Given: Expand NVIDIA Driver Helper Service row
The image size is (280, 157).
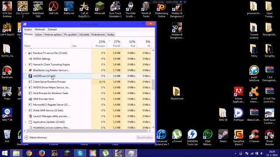Looking at the screenshot, I should click(x=25, y=87).
